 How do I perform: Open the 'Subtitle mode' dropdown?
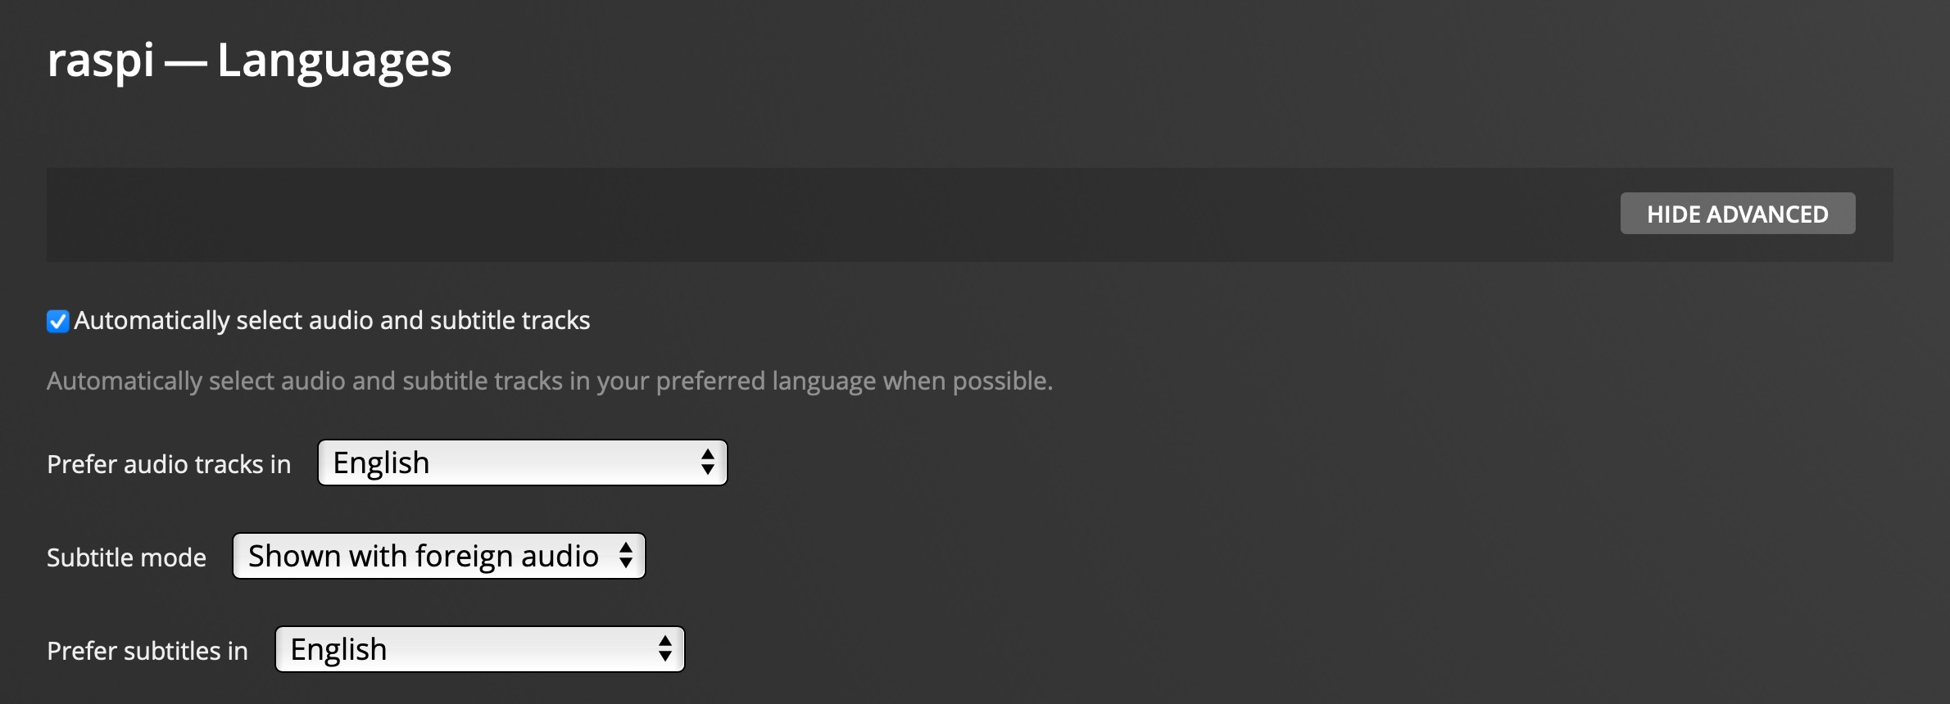coord(438,555)
